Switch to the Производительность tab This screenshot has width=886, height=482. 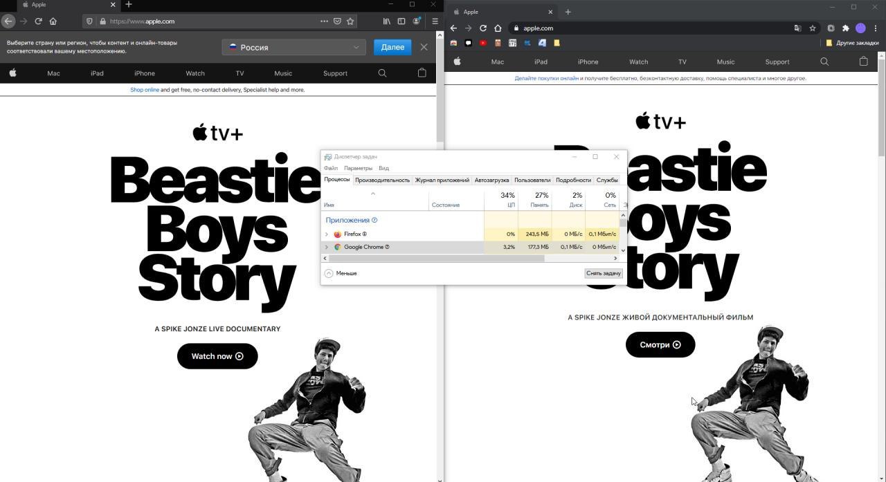point(382,180)
